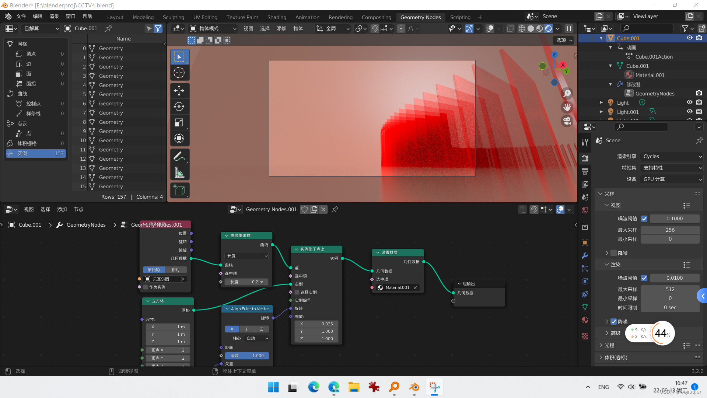
Task: Disable the 降噪 checkbox under 渲染
Action: [614, 321]
